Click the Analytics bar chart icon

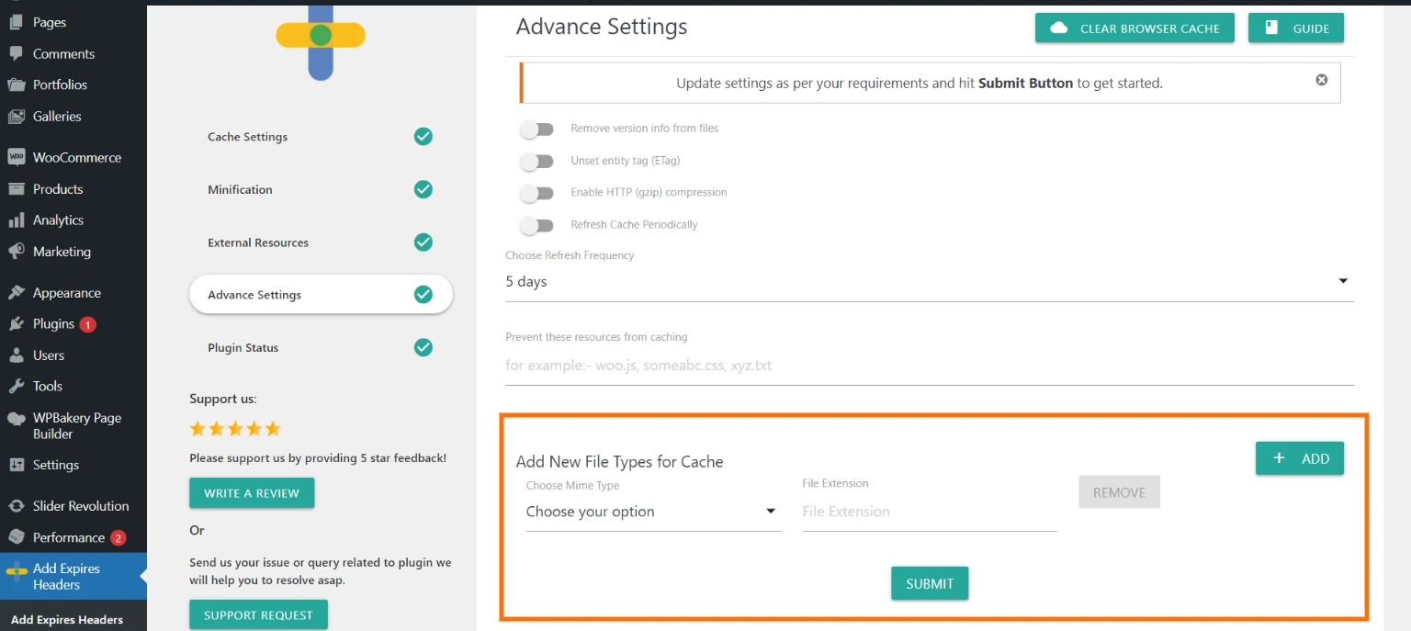(x=16, y=220)
